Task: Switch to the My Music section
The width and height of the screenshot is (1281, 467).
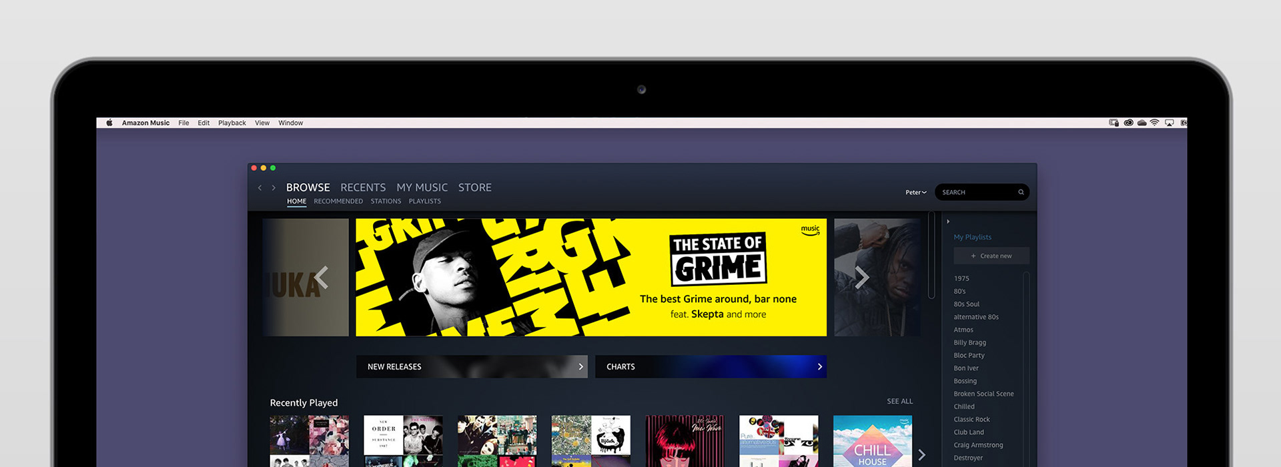Action: point(422,187)
